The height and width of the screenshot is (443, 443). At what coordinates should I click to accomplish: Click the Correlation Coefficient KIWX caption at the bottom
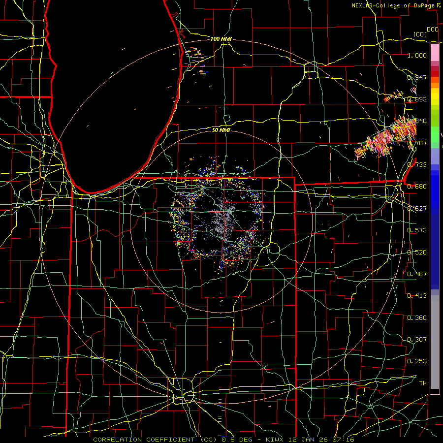[223, 440]
